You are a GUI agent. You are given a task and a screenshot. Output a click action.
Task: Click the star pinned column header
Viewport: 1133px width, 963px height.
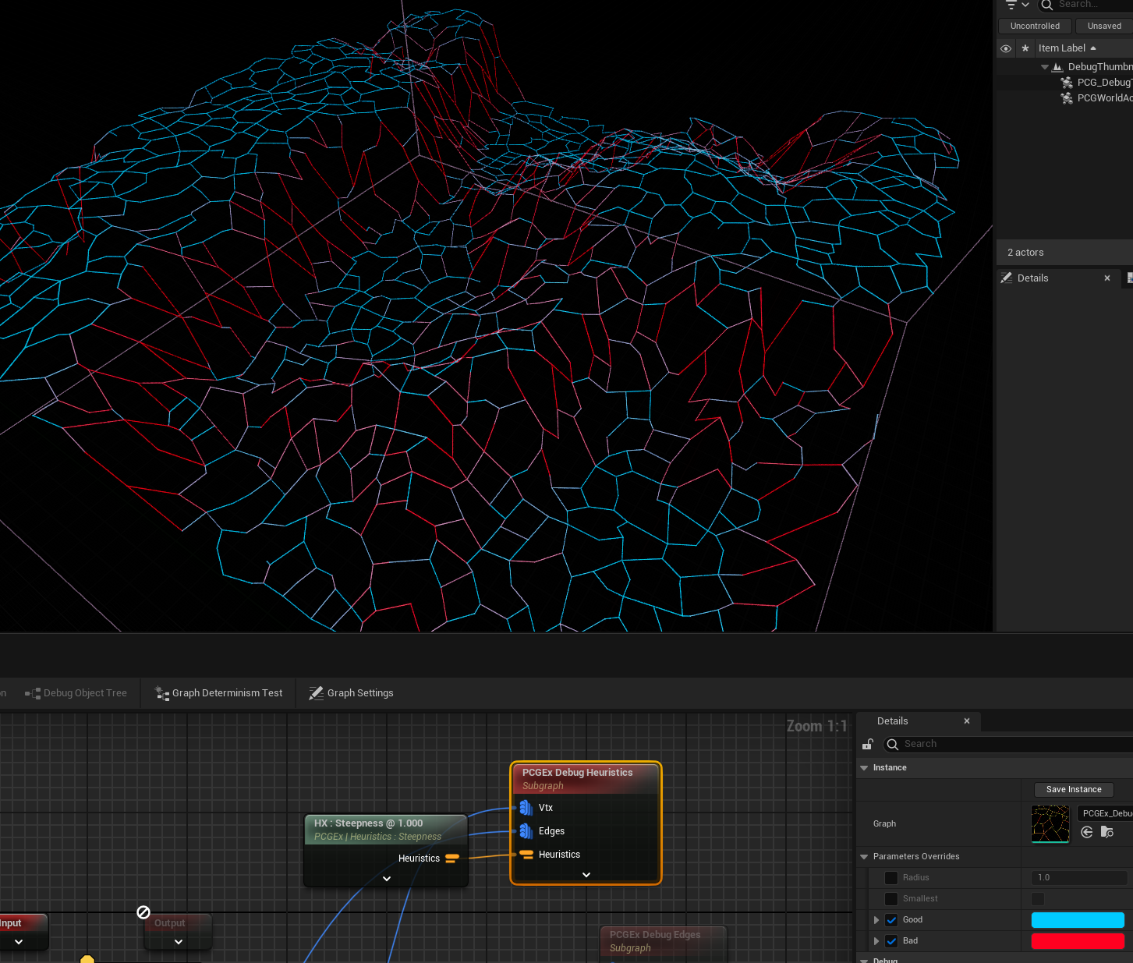1025,48
